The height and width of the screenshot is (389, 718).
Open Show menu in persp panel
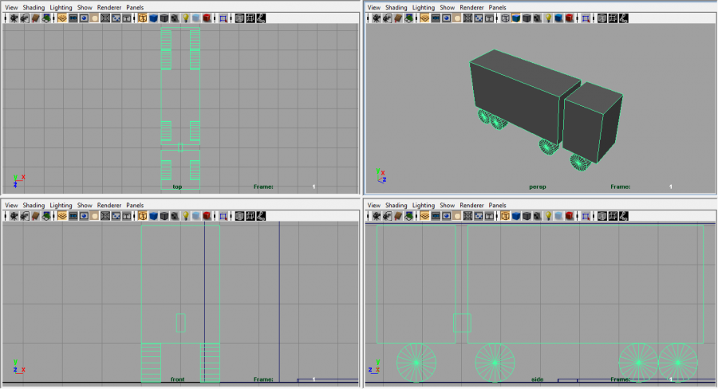coord(448,7)
